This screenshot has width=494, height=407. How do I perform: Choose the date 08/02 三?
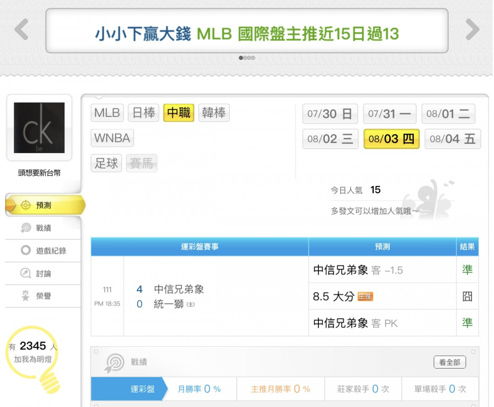[331, 139]
